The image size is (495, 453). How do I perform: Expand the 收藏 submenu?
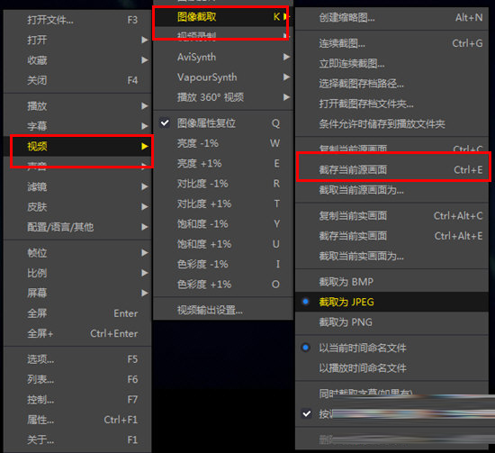[77, 60]
